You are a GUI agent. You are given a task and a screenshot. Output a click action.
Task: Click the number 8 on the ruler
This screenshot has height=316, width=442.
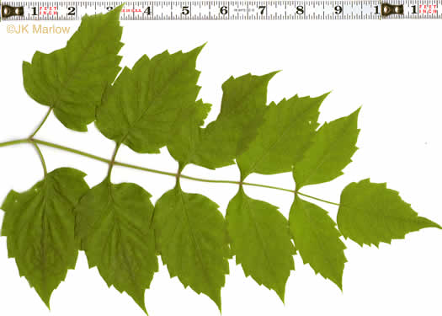click(x=300, y=10)
